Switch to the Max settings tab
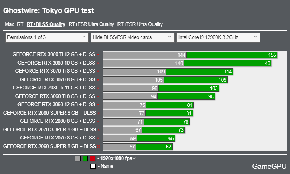Viewport: 290px width, 174px height. [9, 24]
